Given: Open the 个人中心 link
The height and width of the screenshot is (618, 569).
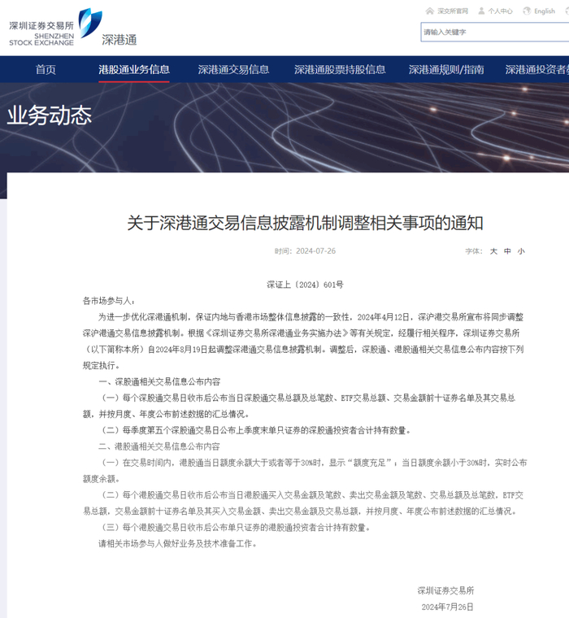Looking at the screenshot, I should 500,11.
